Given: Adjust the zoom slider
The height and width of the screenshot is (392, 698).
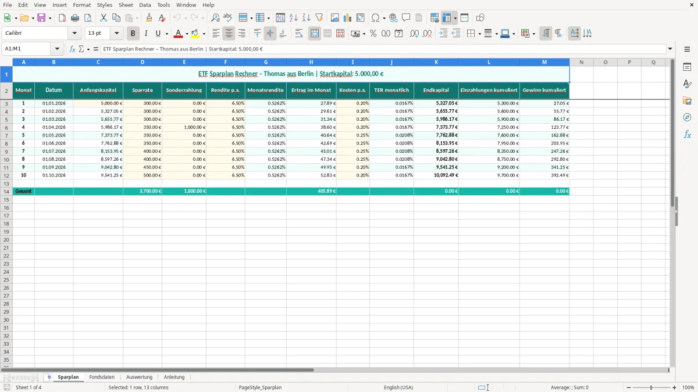Looking at the screenshot, I should pos(651,387).
